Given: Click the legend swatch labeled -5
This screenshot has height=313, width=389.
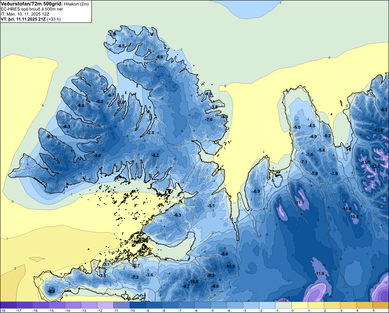Looking at the screenshot, I should click(x=219, y=305).
